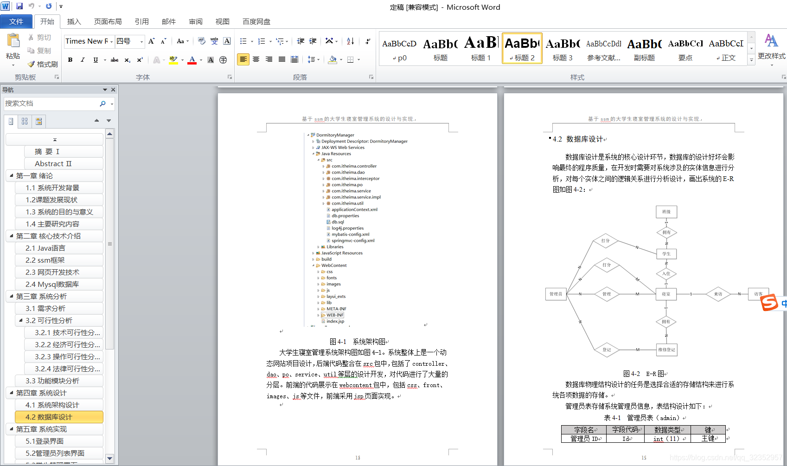Open the font color dropdown arrow
This screenshot has height=466, width=787.
[201, 60]
